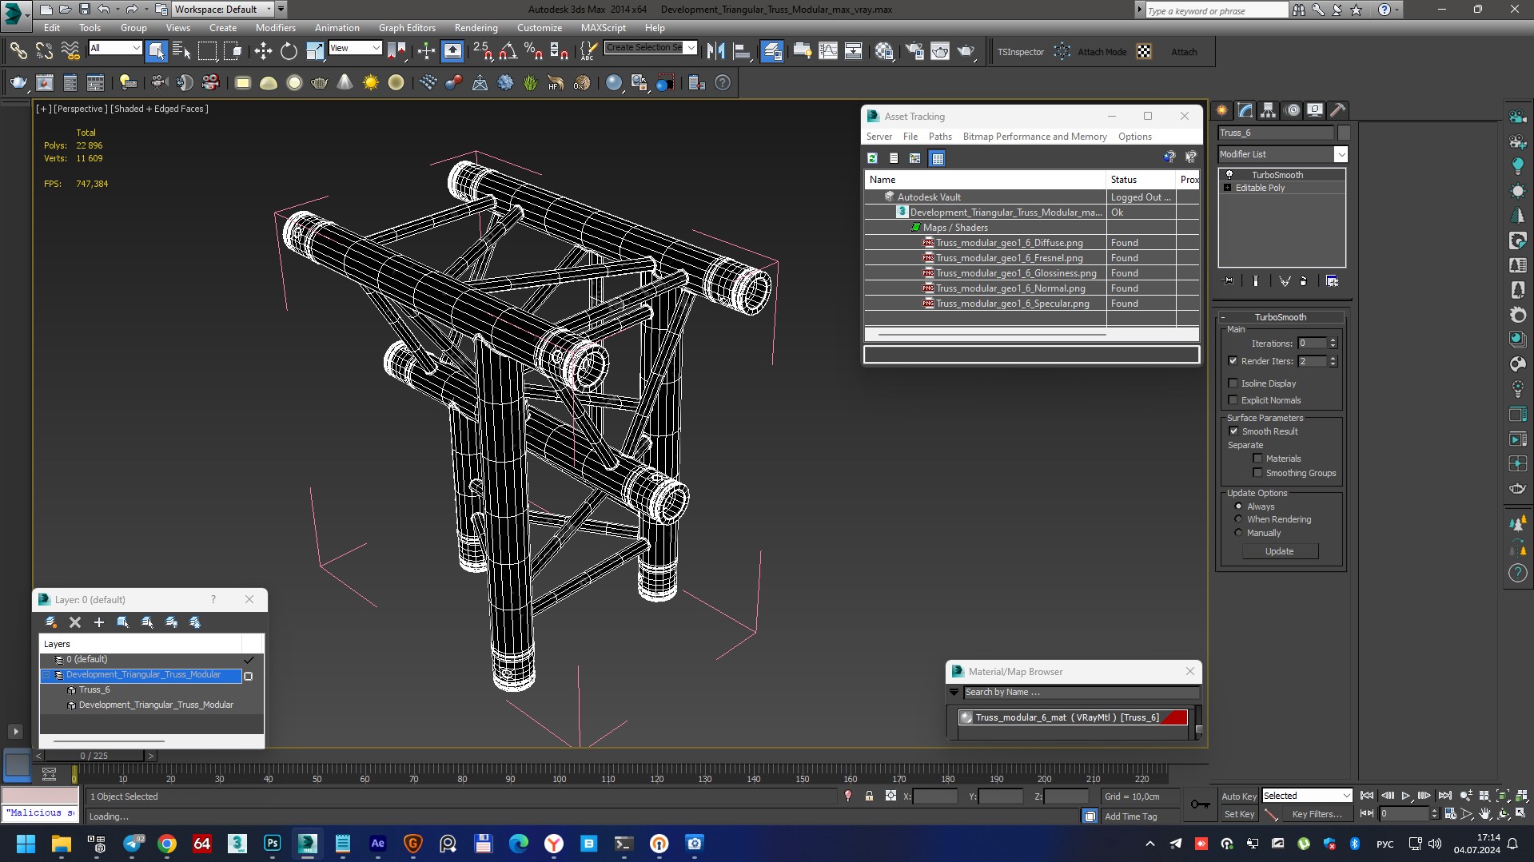Screen dimensions: 1534x862
Task: Click the TSInspector toolbar button
Action: 1020,52
